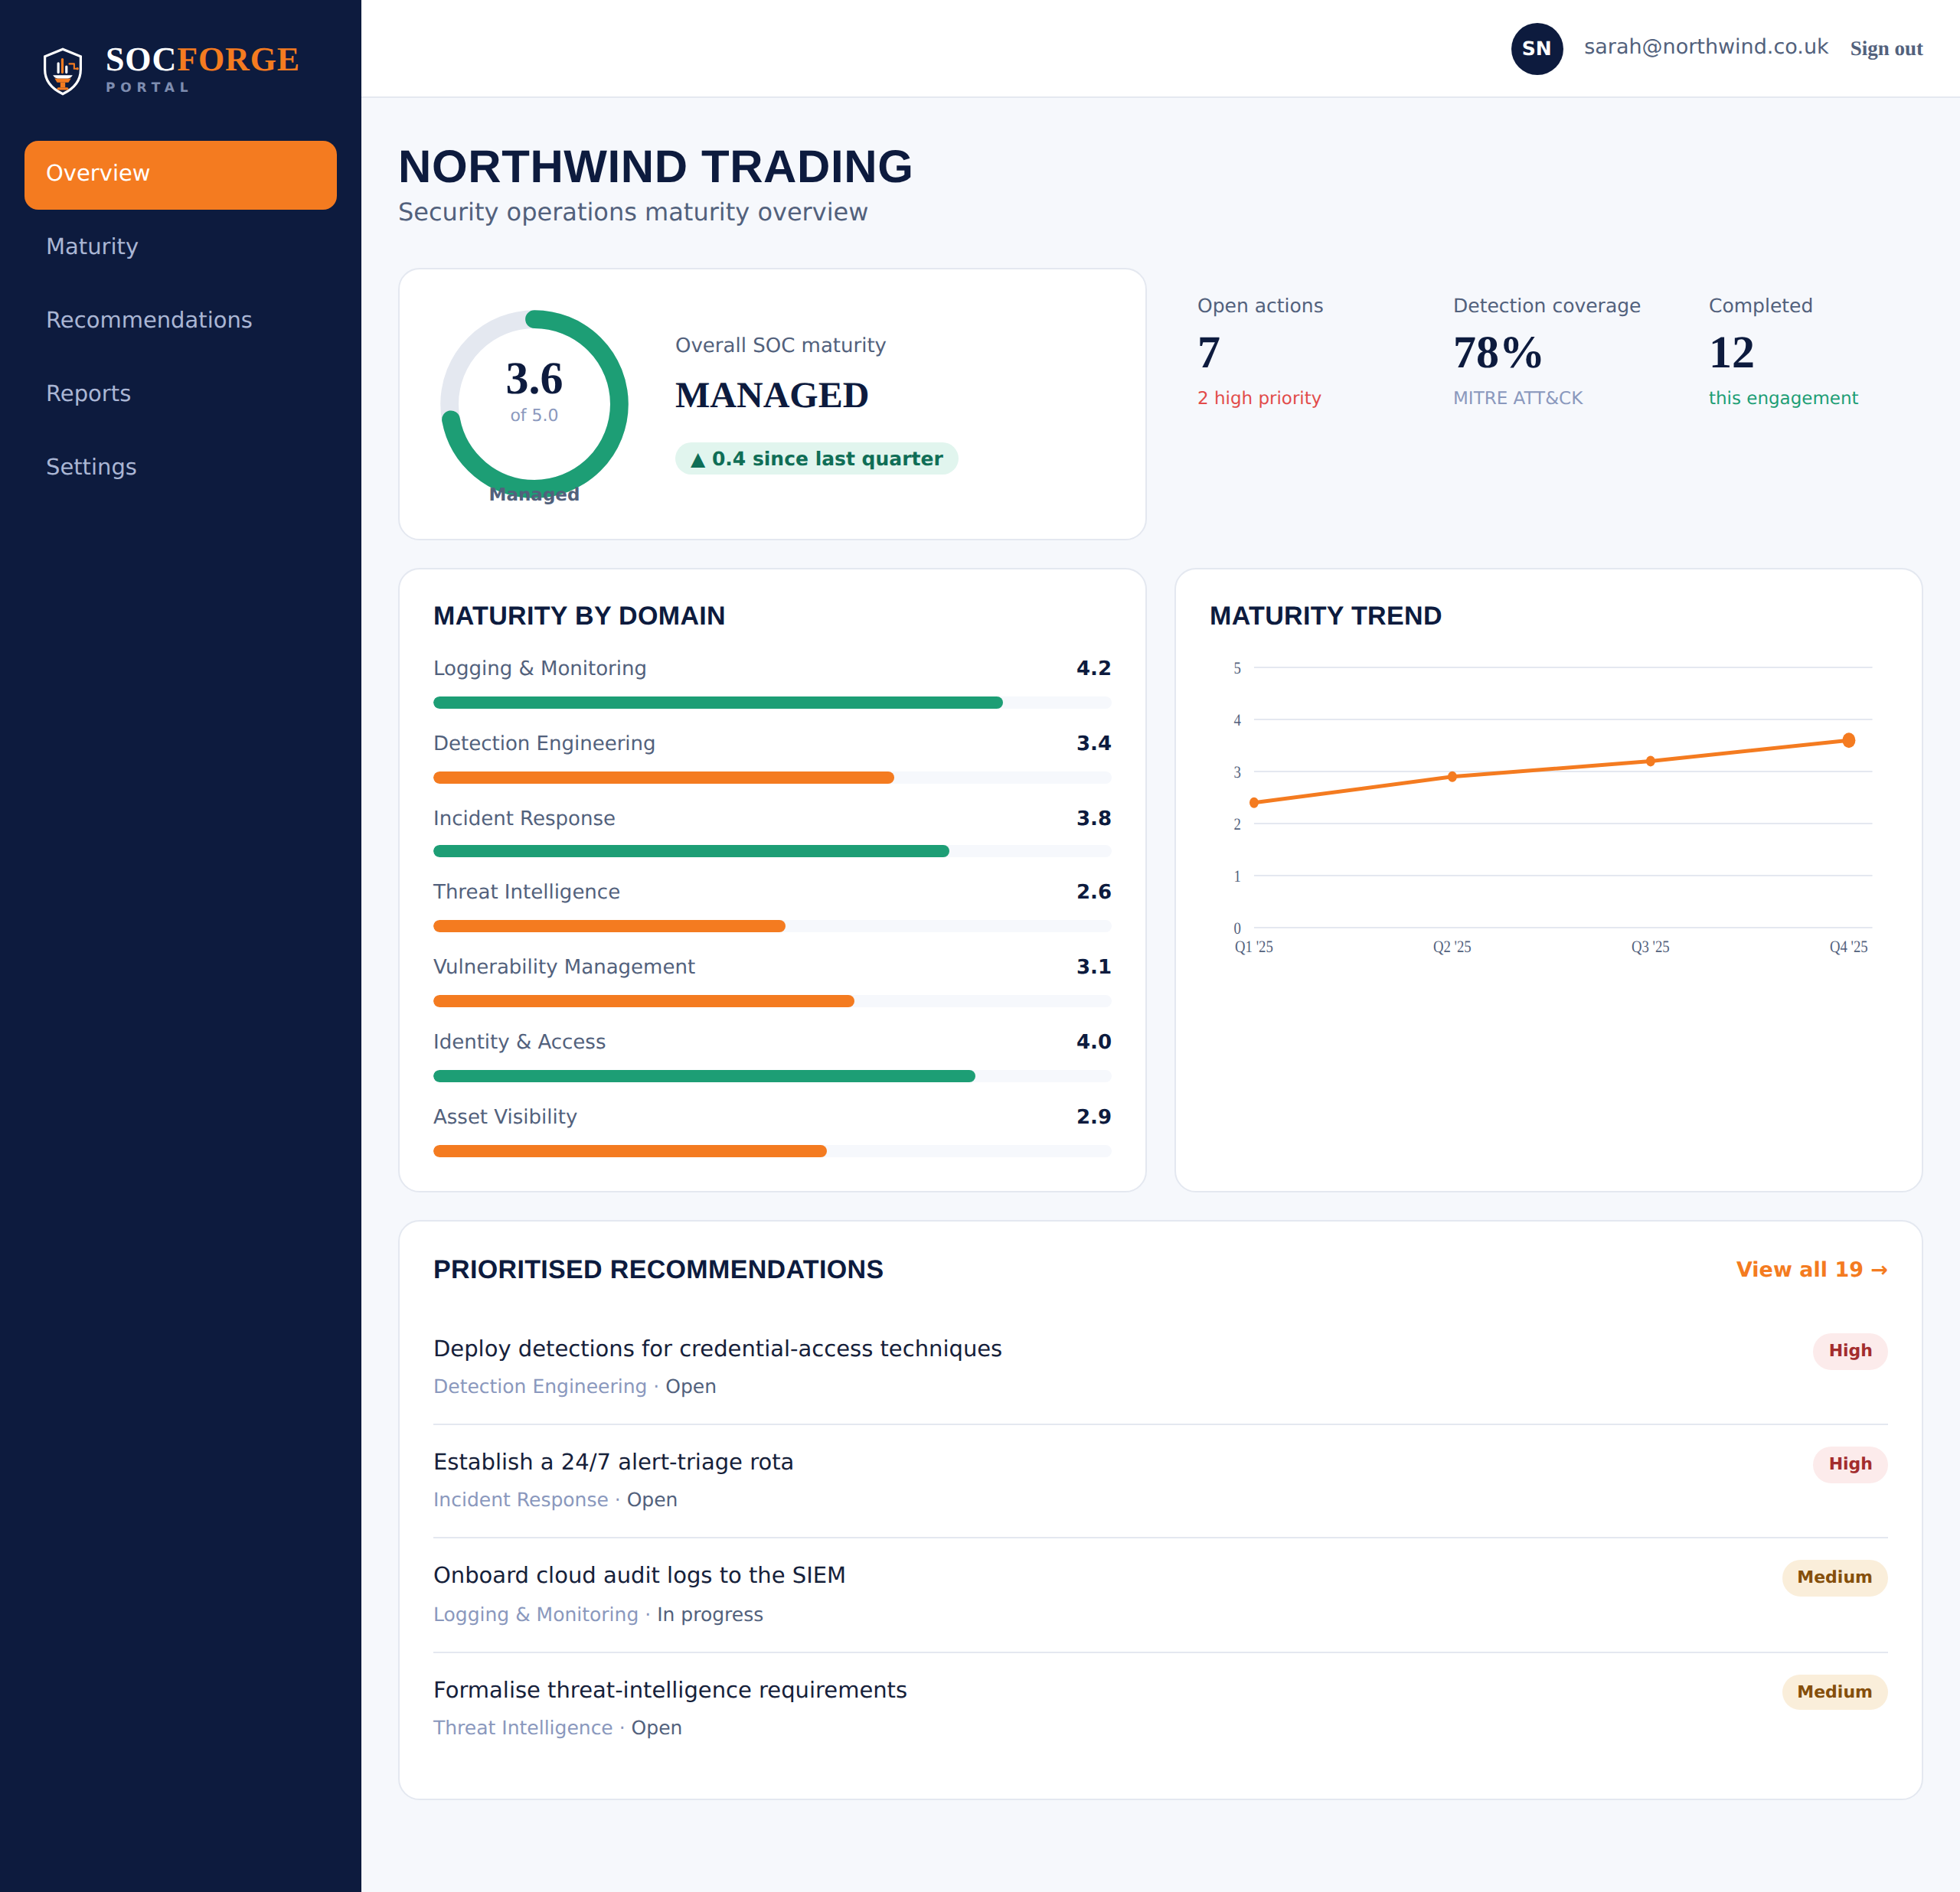Click the SOCFORGE shield logo icon
This screenshot has width=1960, height=1892.
[63, 71]
